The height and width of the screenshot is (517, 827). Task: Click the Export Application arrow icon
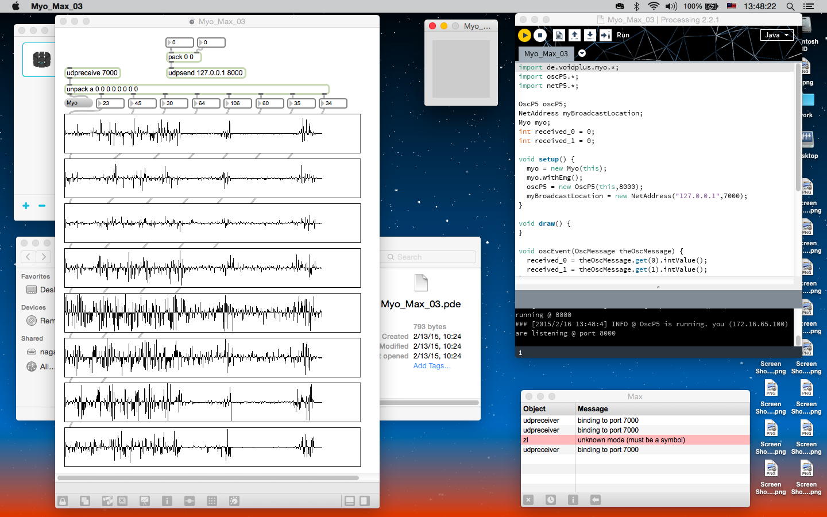tap(605, 35)
